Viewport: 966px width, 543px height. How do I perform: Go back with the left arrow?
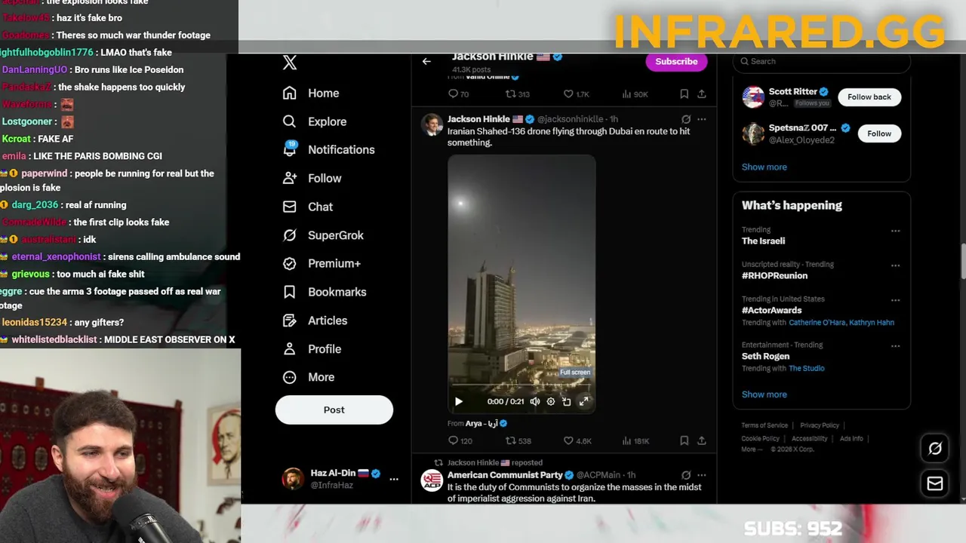coord(426,62)
